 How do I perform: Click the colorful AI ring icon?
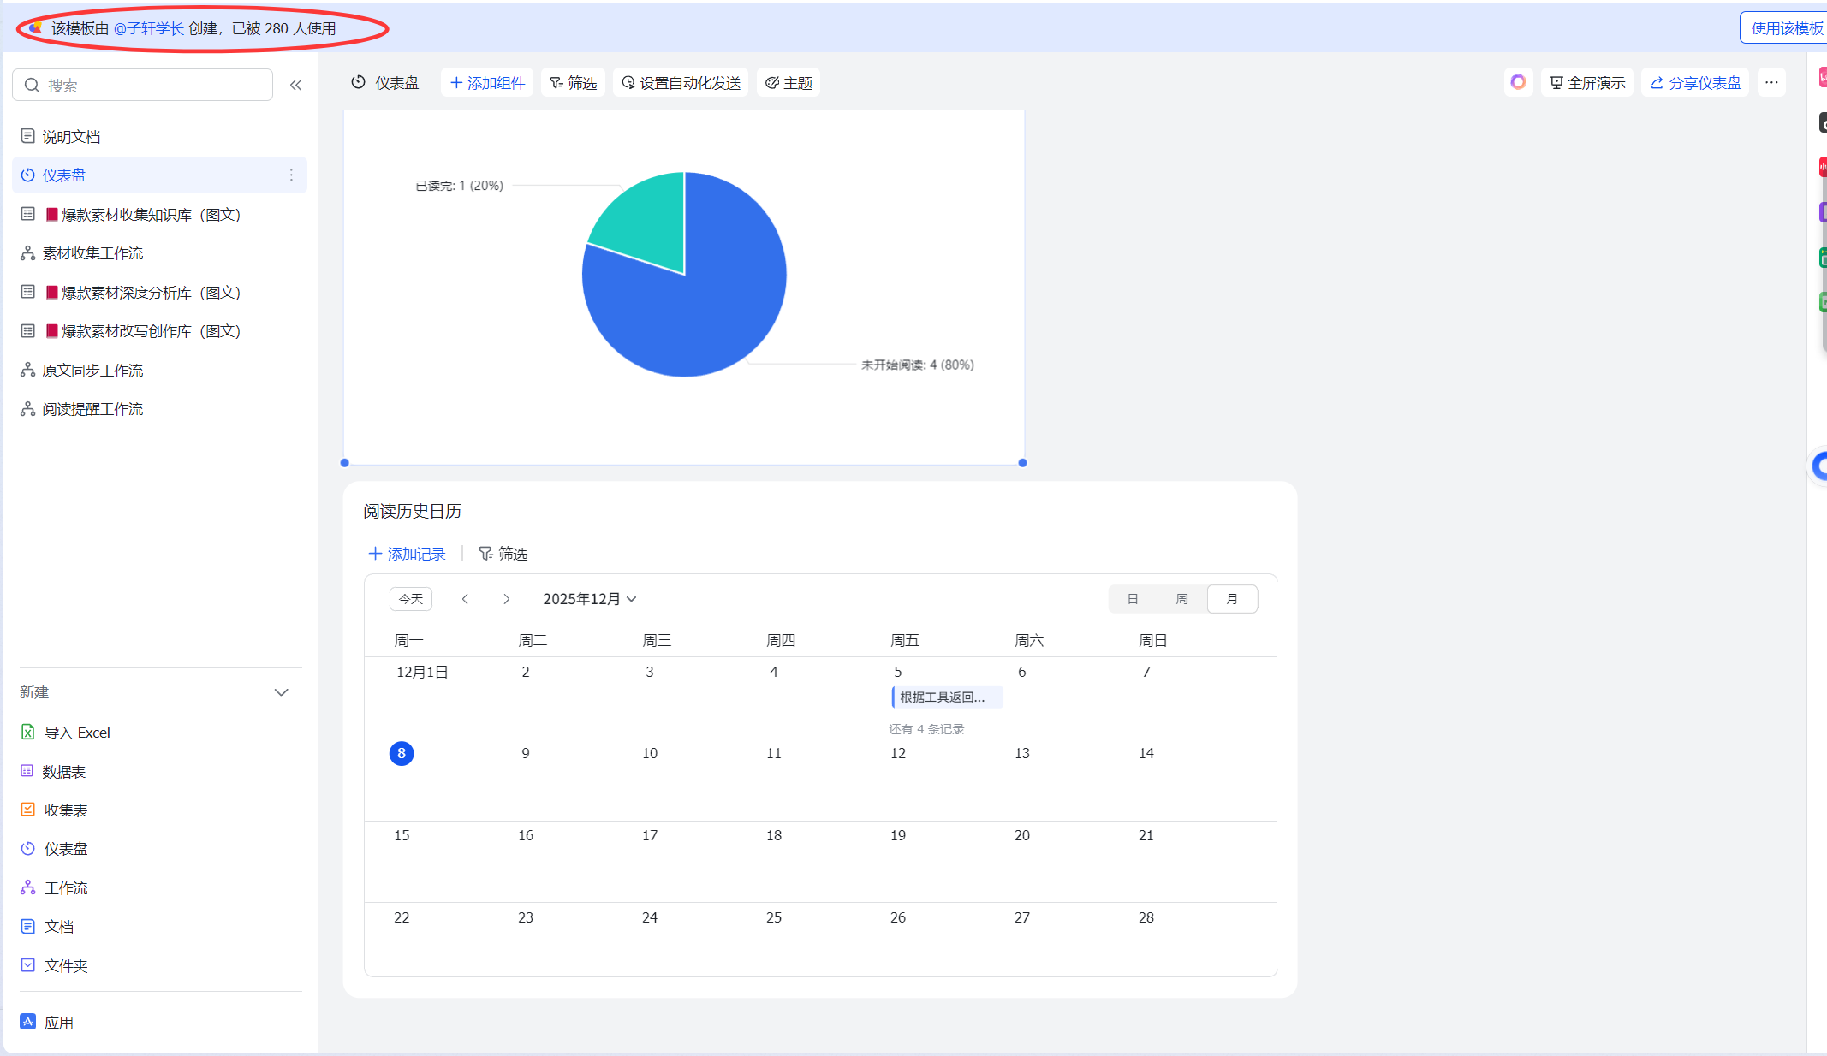(x=1518, y=82)
